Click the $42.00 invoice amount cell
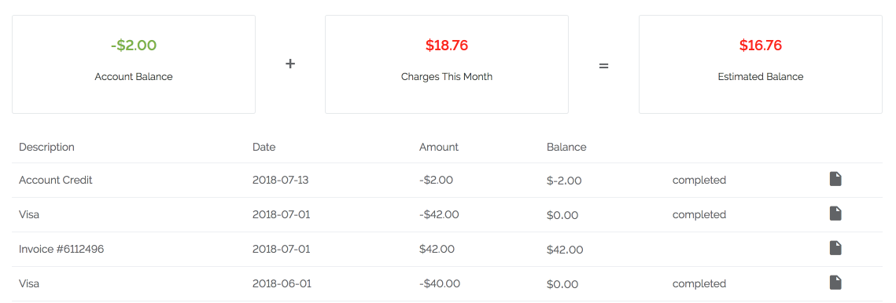The width and height of the screenshot is (896, 303). [437, 250]
